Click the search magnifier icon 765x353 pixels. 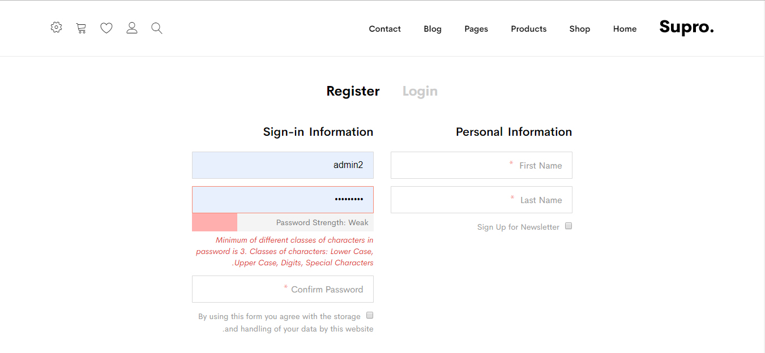(x=157, y=28)
